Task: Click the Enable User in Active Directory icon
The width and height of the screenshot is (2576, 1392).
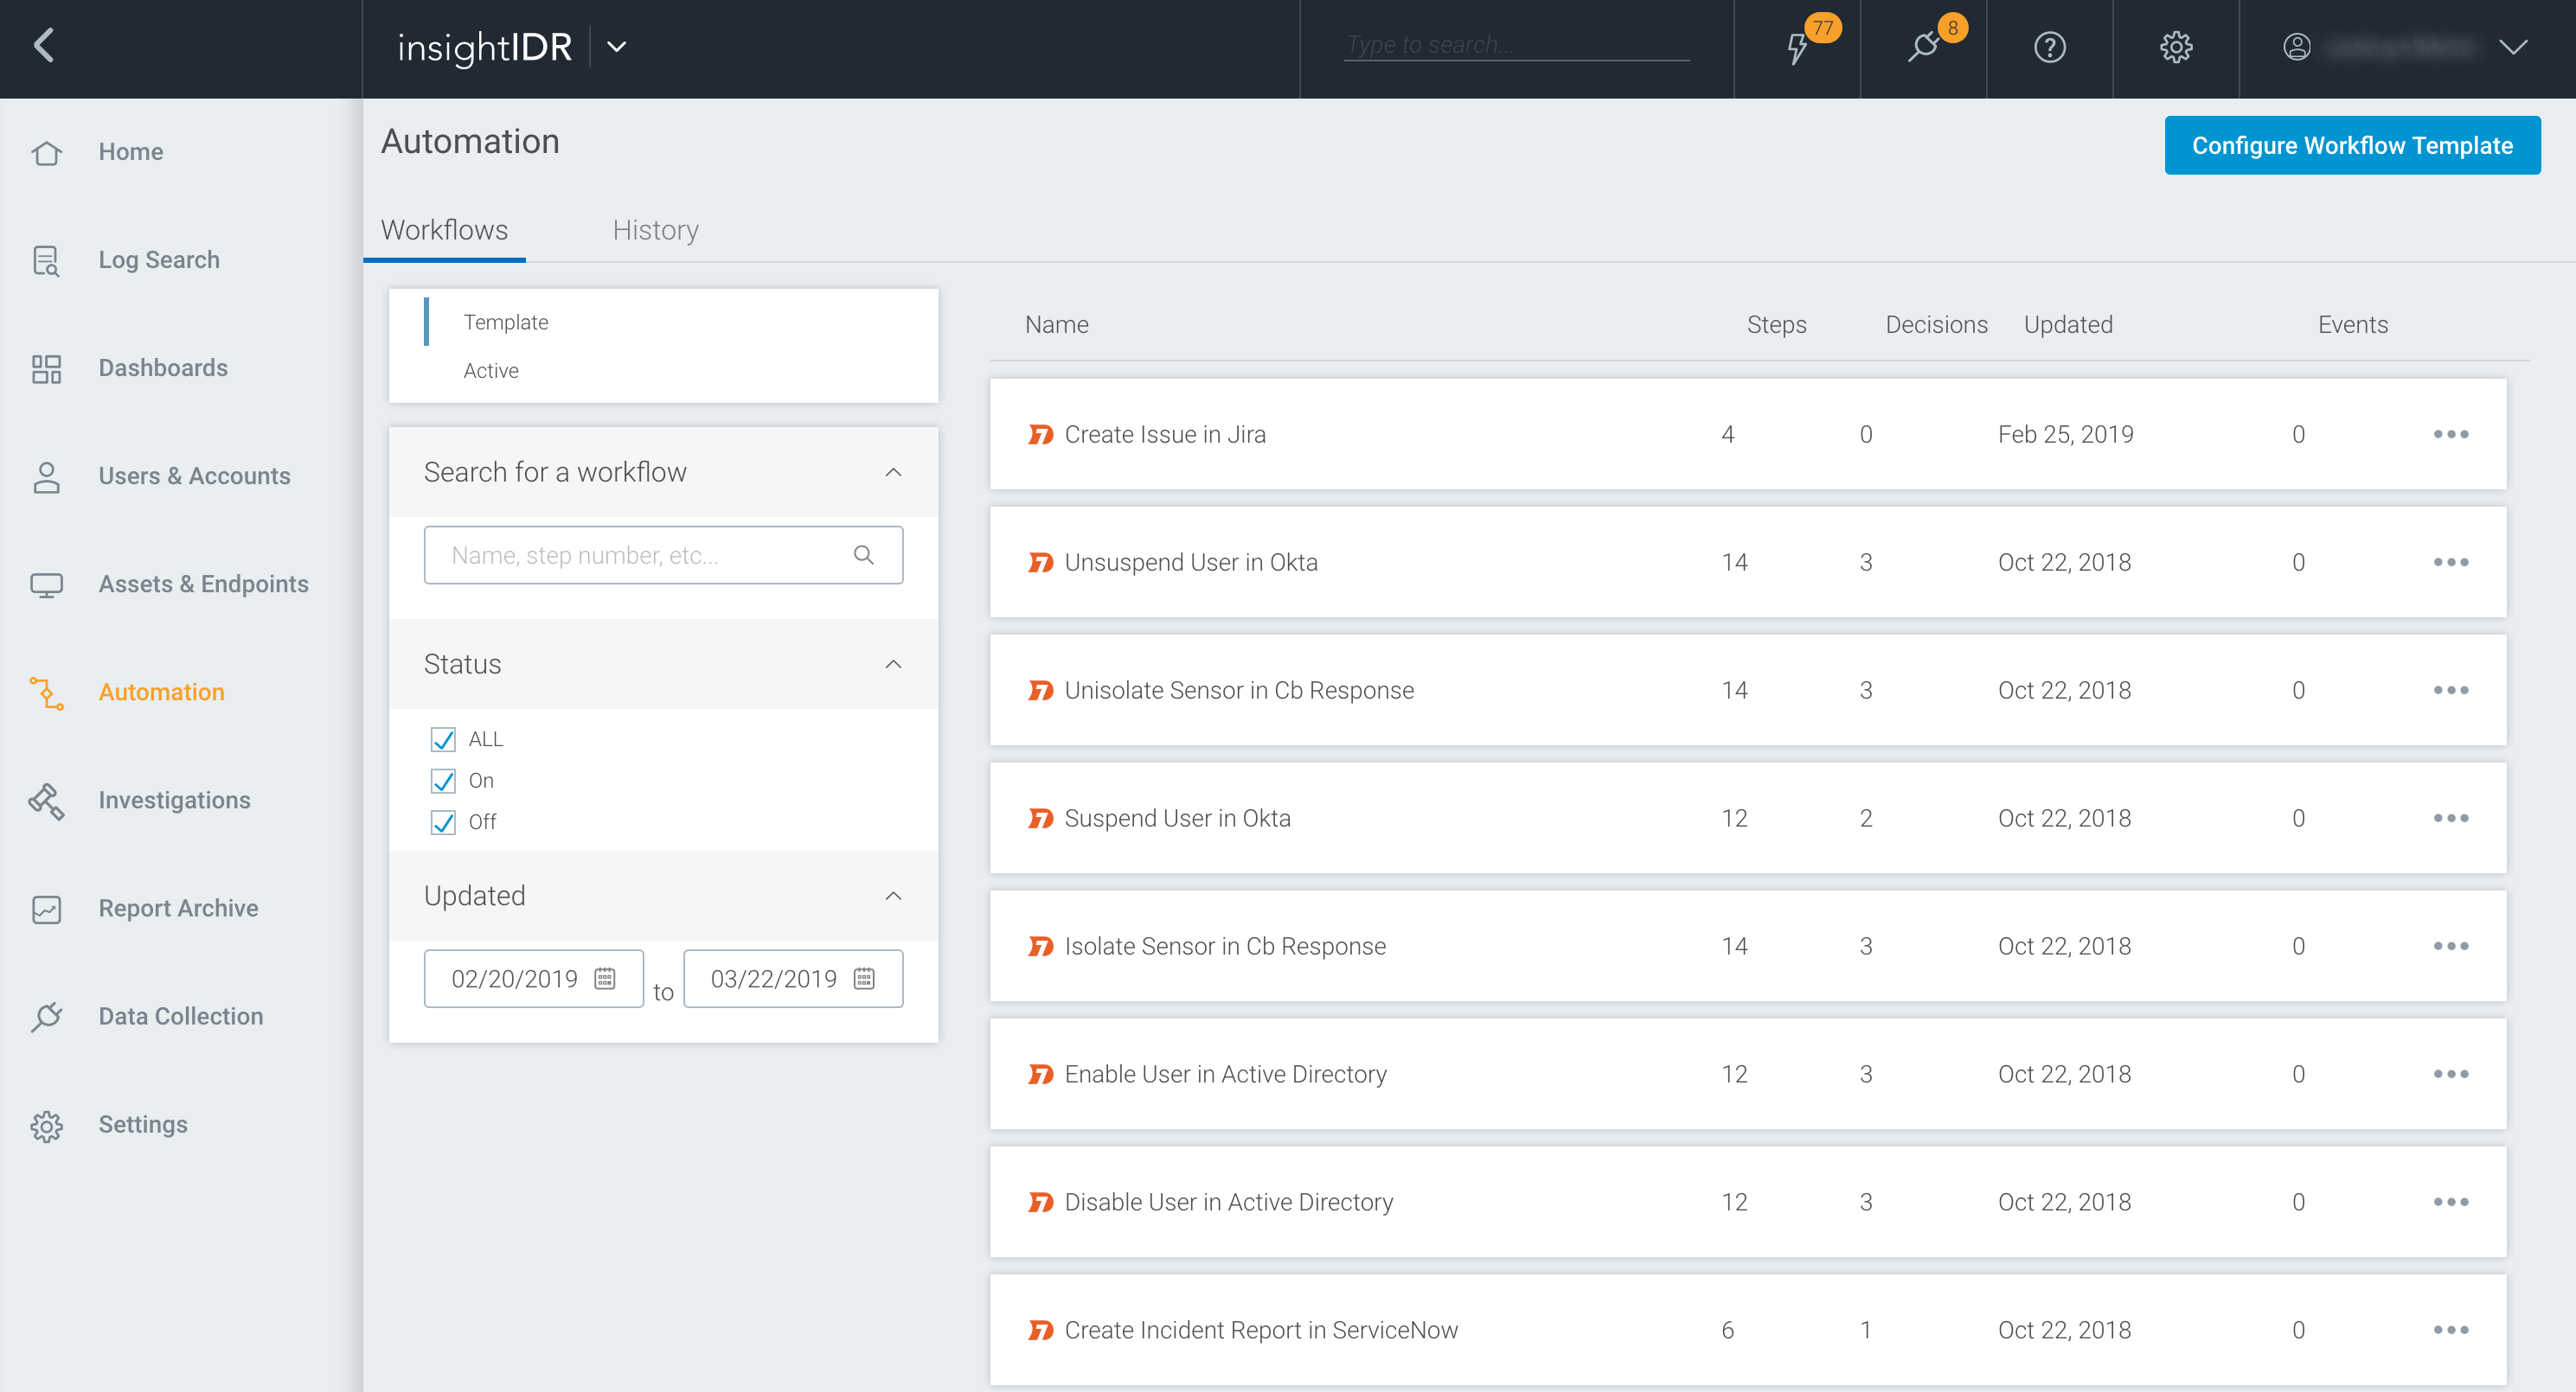Action: click(x=1040, y=1074)
